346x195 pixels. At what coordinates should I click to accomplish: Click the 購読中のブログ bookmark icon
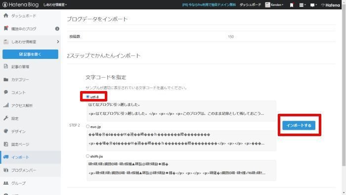pos(6,28)
